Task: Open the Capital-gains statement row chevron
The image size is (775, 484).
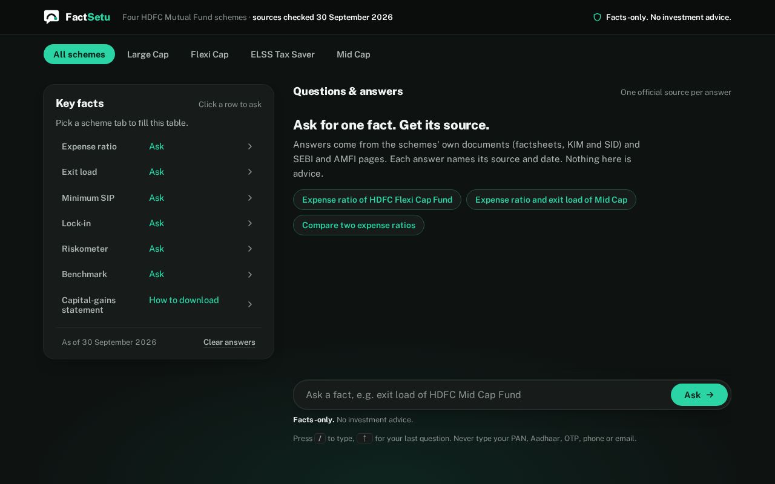Action: (249, 304)
